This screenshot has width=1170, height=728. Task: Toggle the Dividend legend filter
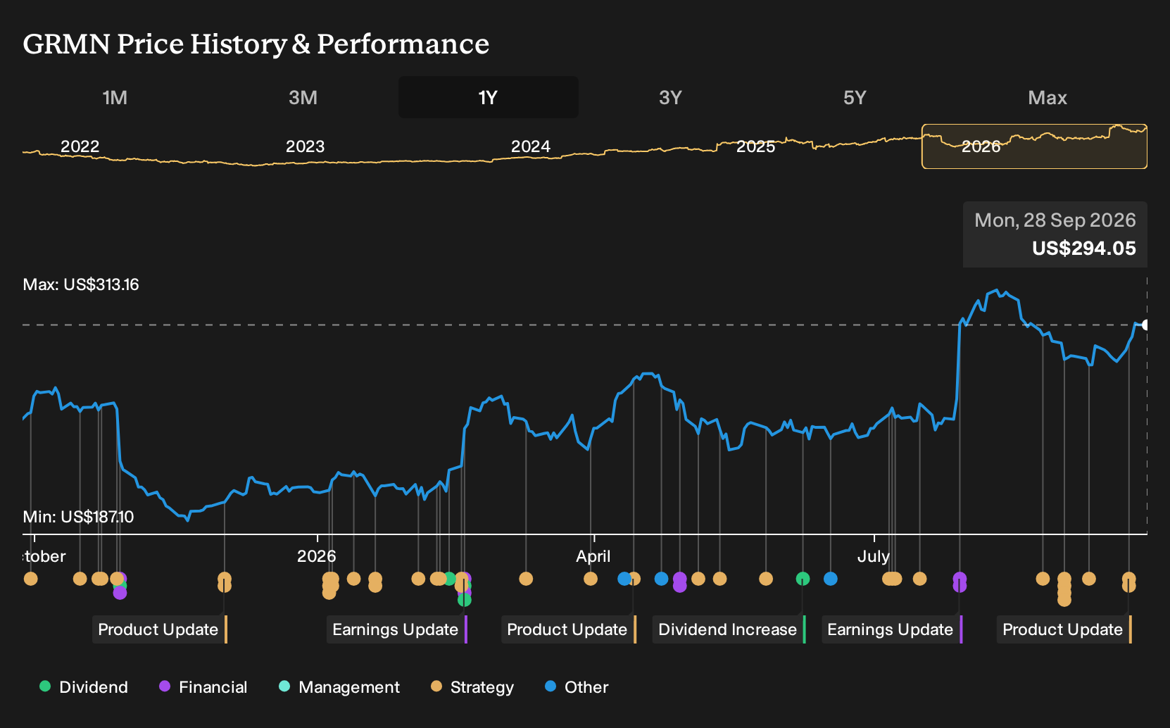(84, 687)
